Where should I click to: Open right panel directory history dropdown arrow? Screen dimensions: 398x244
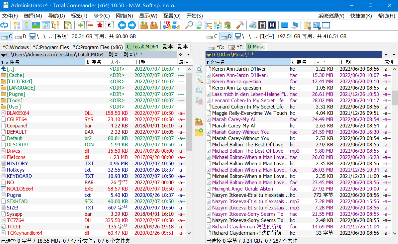point(394,54)
